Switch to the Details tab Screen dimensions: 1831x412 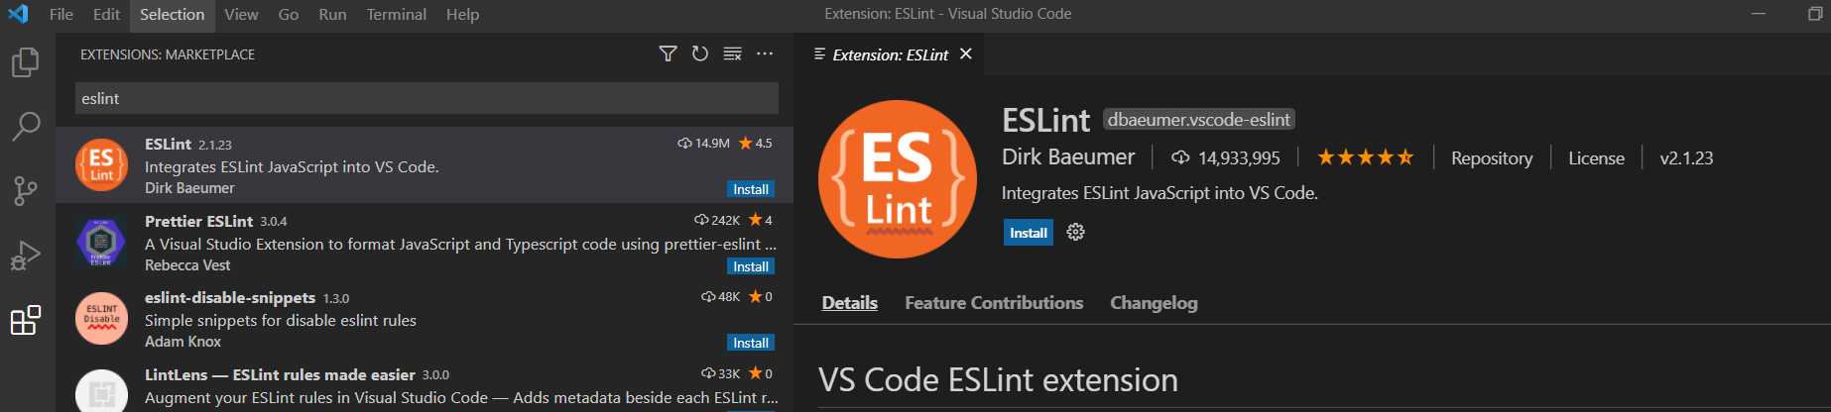point(850,303)
